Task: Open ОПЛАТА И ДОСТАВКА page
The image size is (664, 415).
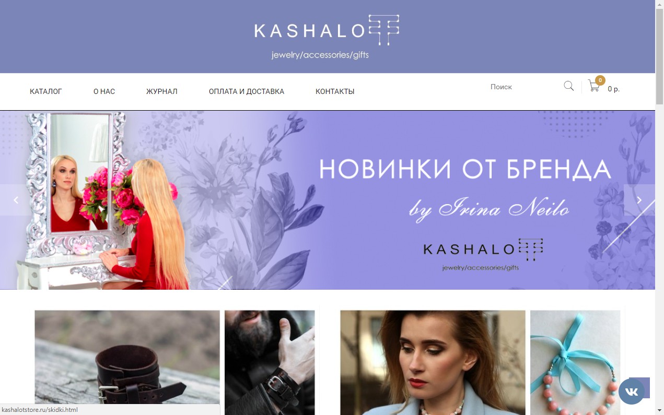Action: tap(247, 91)
